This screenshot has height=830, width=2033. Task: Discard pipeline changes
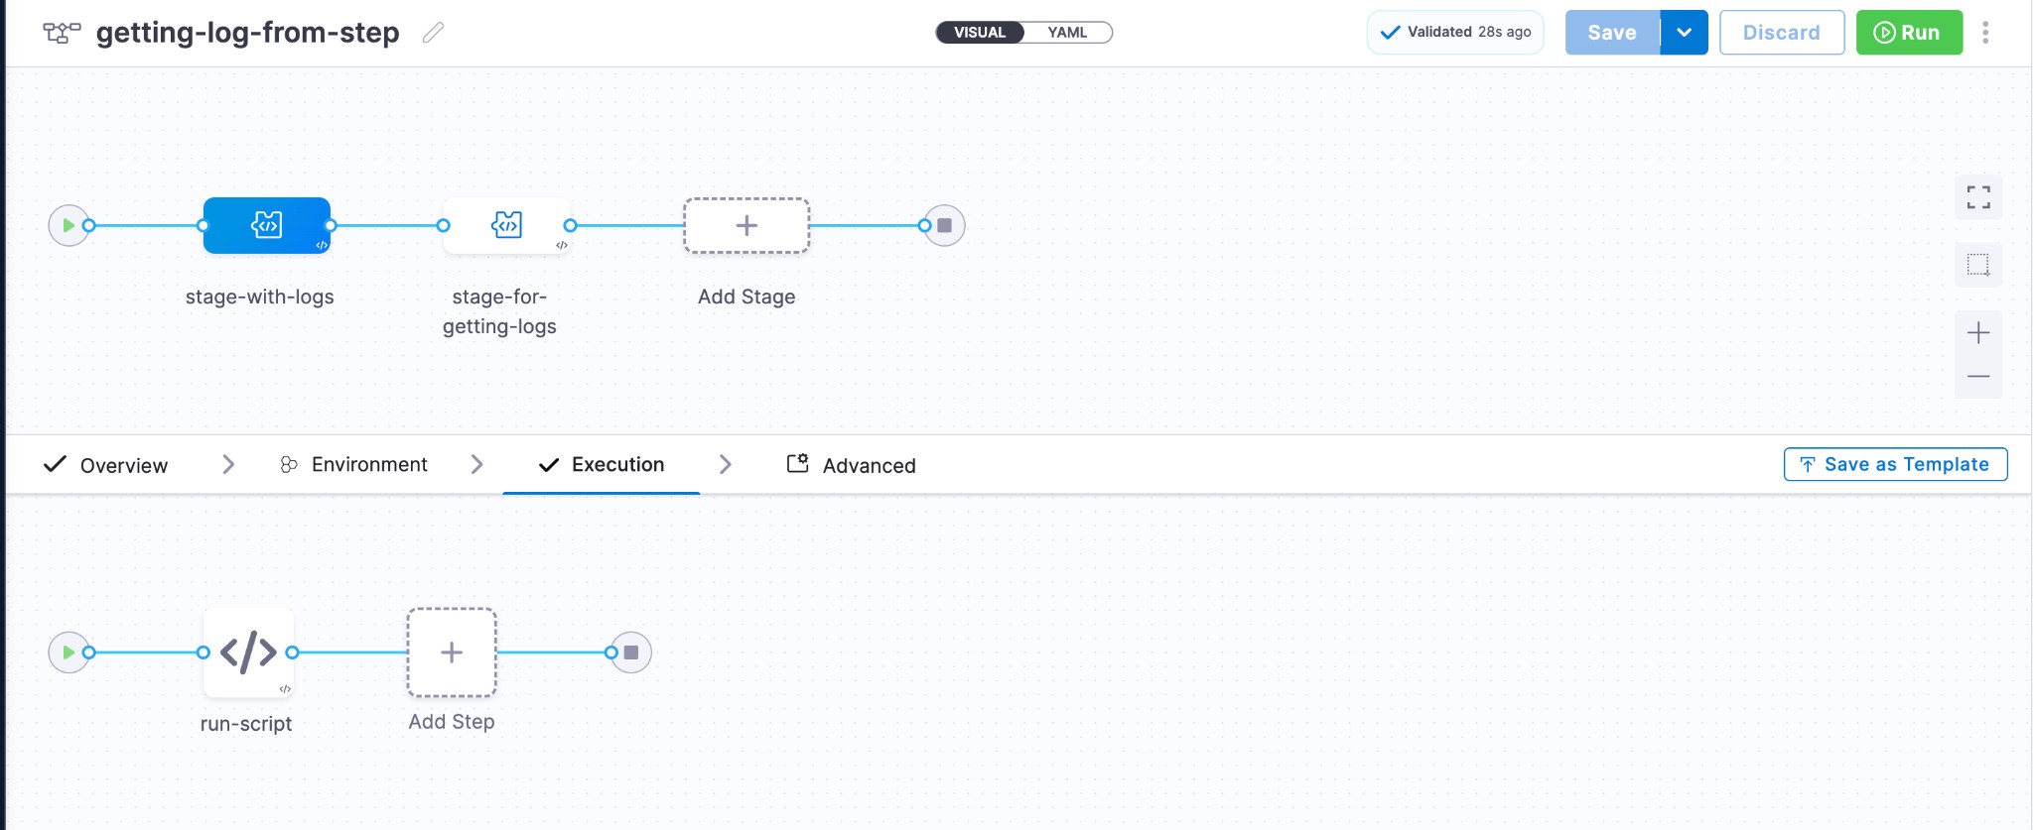(x=1781, y=33)
